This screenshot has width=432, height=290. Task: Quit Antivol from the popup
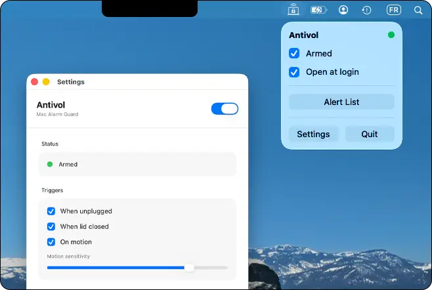tap(370, 134)
